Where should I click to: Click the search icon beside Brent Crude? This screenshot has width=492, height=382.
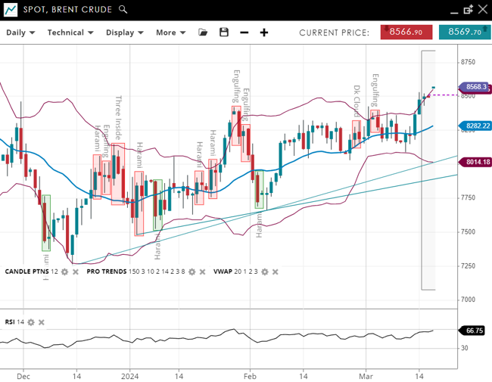coord(123,10)
